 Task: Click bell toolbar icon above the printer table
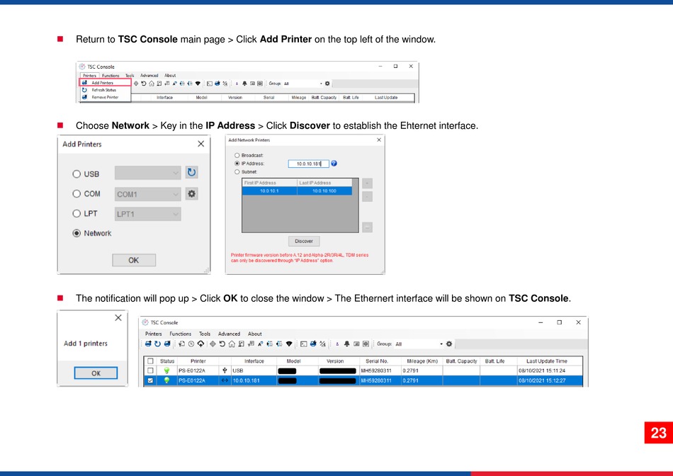pos(347,344)
